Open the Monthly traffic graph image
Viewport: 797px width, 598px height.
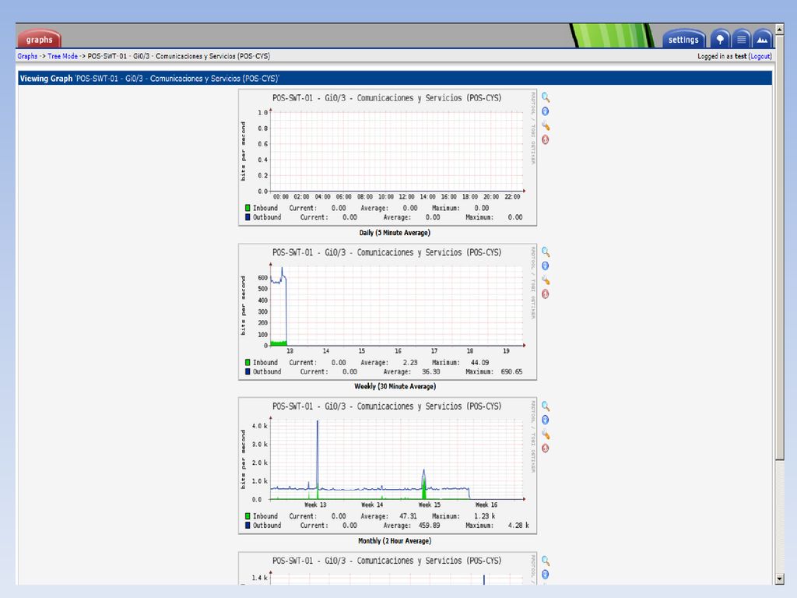click(388, 466)
